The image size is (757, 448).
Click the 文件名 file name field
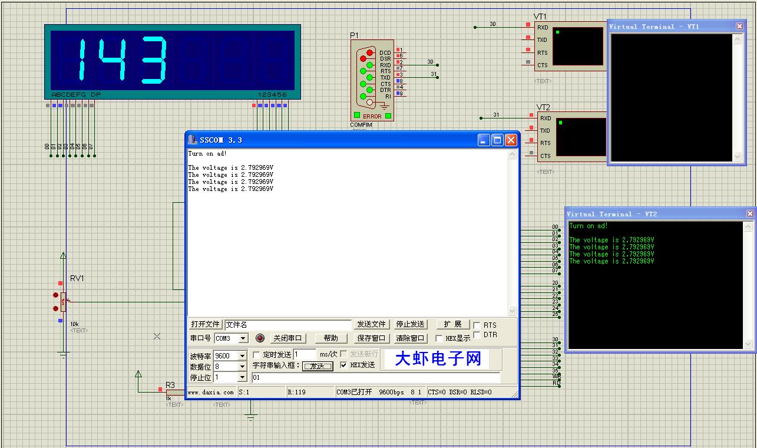(287, 325)
